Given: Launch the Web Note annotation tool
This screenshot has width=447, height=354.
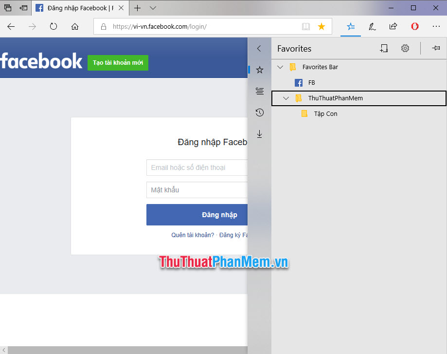Looking at the screenshot, I should pos(372,27).
